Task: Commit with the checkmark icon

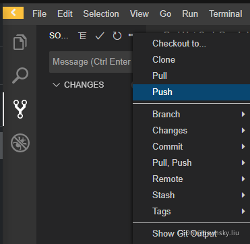Action: point(100,36)
